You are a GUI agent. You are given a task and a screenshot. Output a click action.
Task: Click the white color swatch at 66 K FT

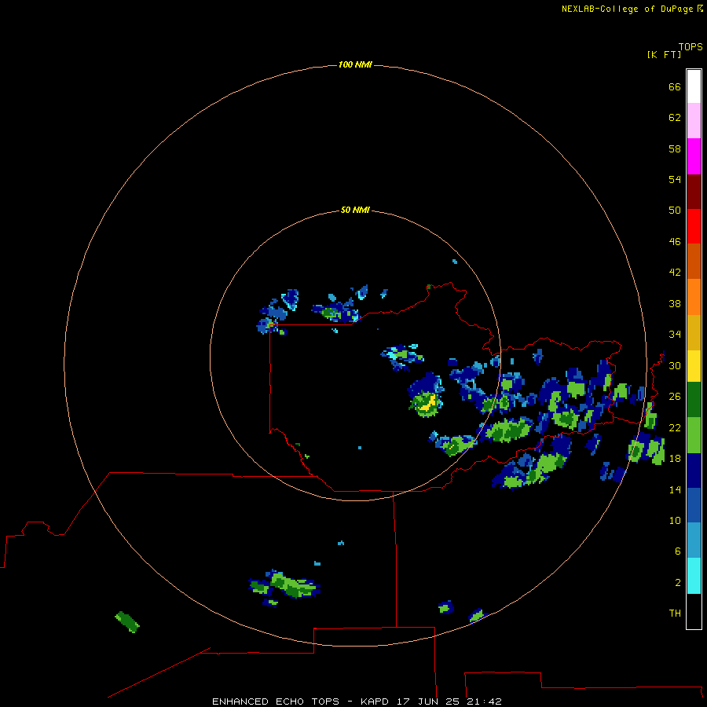(x=694, y=86)
